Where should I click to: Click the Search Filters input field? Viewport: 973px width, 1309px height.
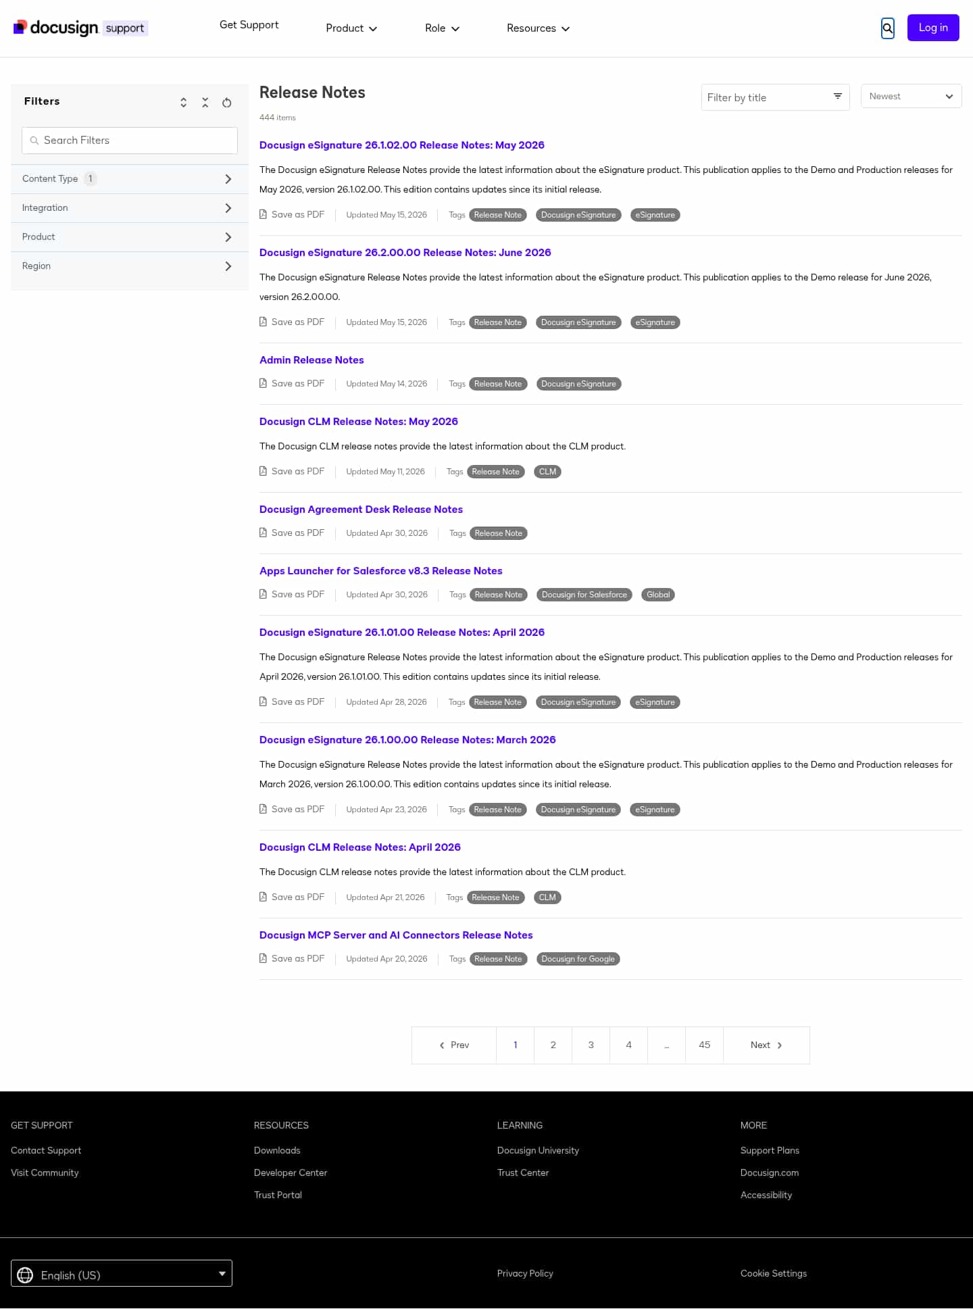click(130, 141)
